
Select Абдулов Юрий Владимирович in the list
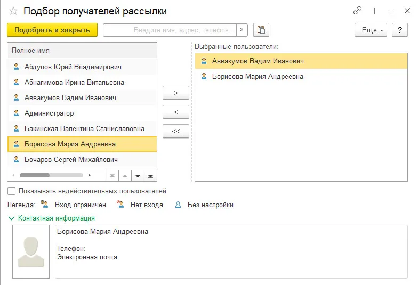73,67
